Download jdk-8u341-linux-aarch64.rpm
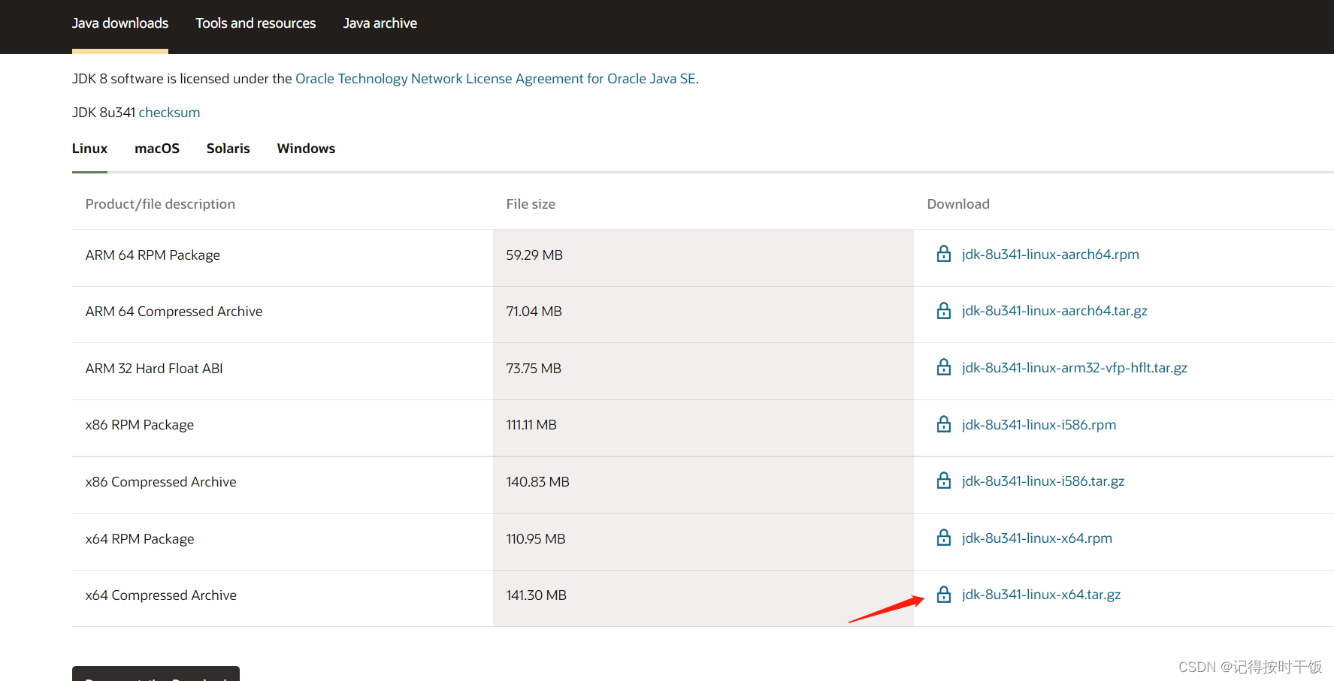 [1050, 255]
